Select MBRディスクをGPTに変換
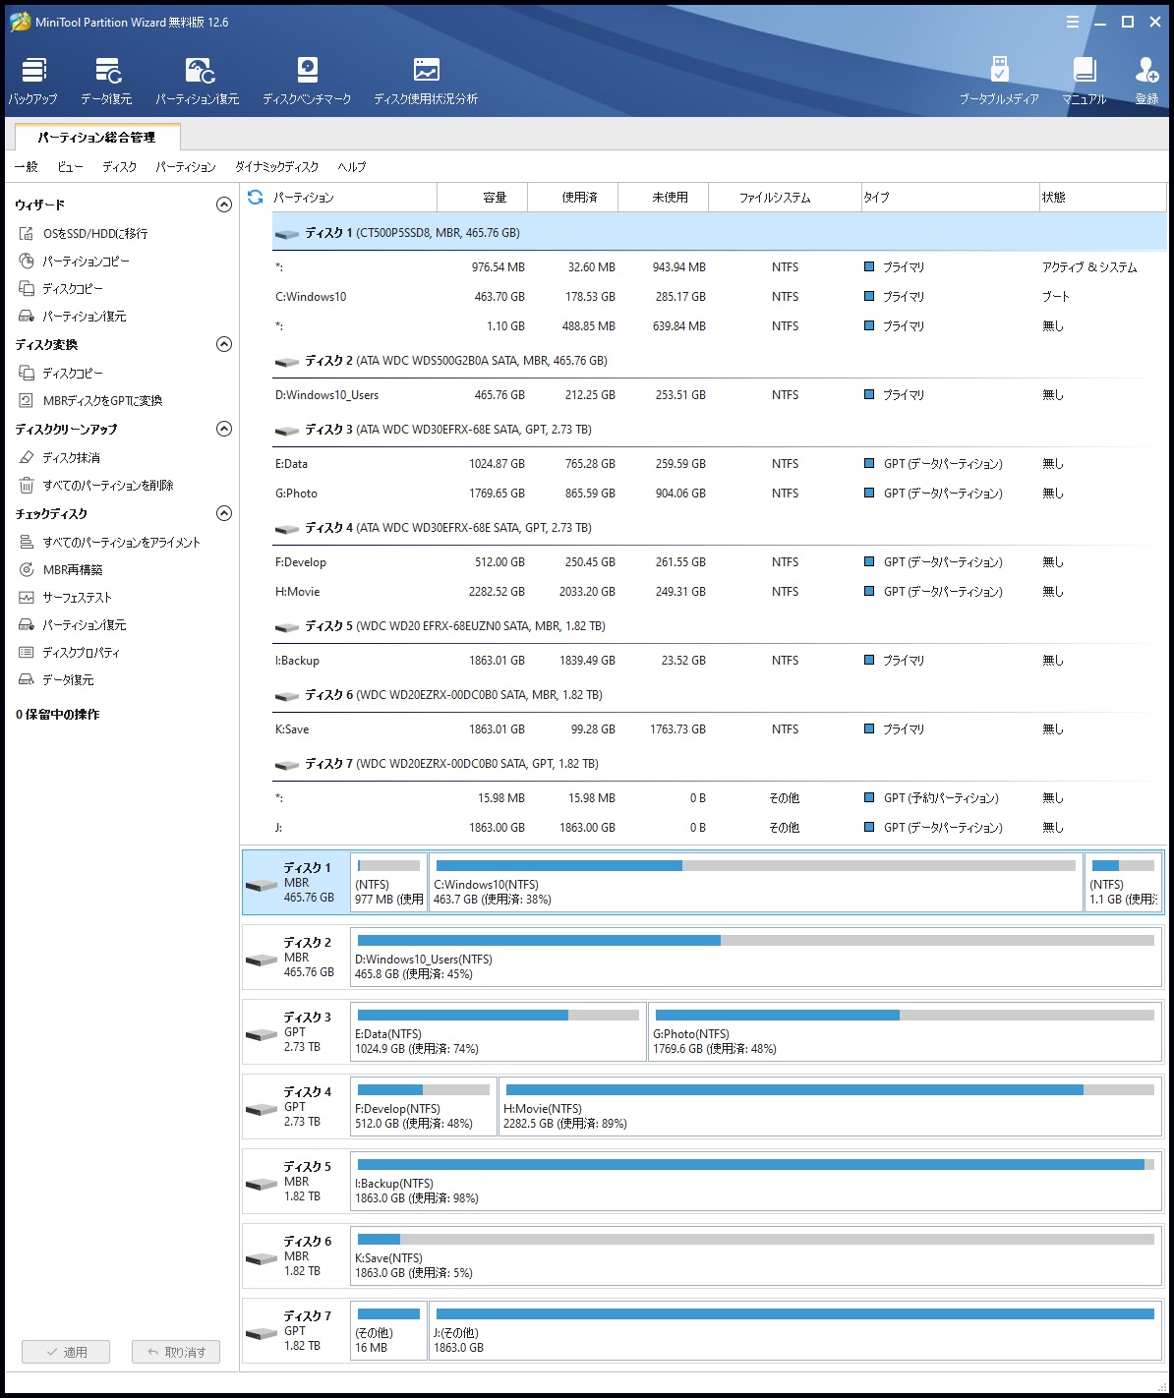 [90, 401]
